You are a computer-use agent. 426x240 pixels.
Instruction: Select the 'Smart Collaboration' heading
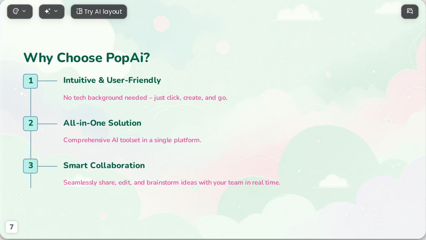pos(104,165)
